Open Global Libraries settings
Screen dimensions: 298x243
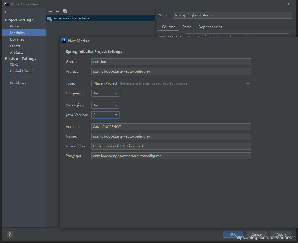pos(23,71)
